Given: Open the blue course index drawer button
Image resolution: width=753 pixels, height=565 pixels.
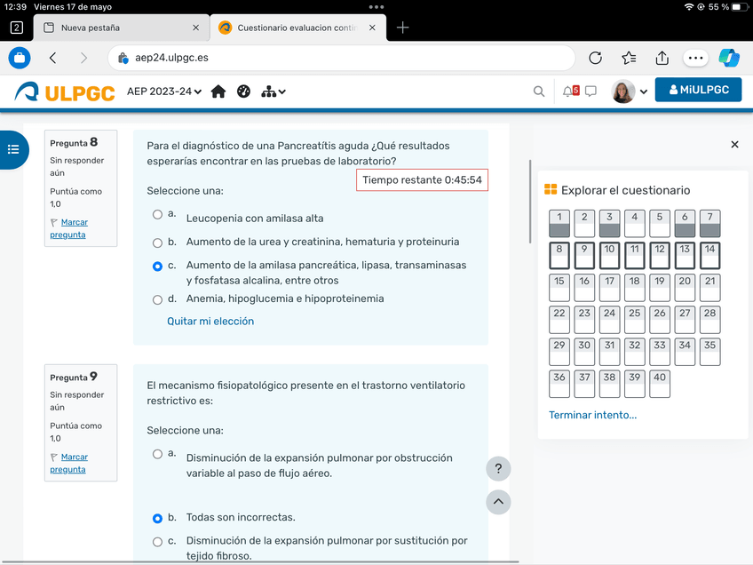Looking at the screenshot, I should click(13, 149).
